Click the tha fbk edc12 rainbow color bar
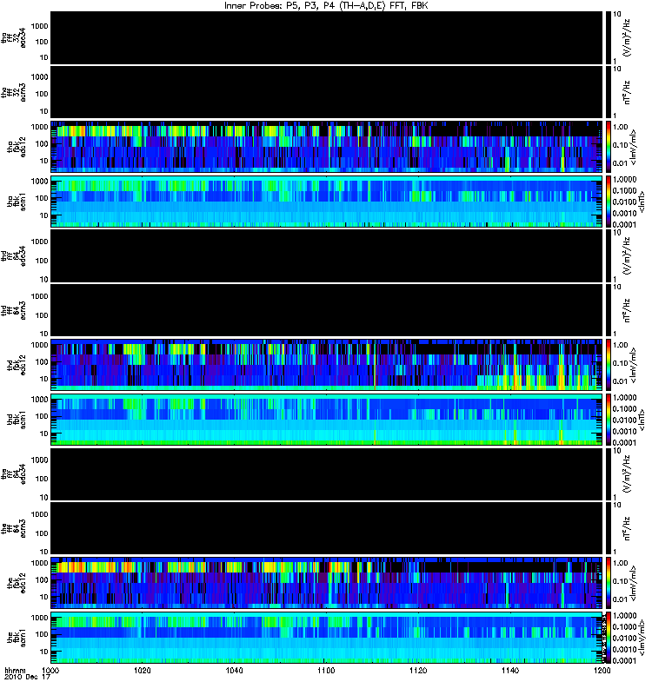Image resolution: width=652 pixels, height=695 pixels. (608, 146)
